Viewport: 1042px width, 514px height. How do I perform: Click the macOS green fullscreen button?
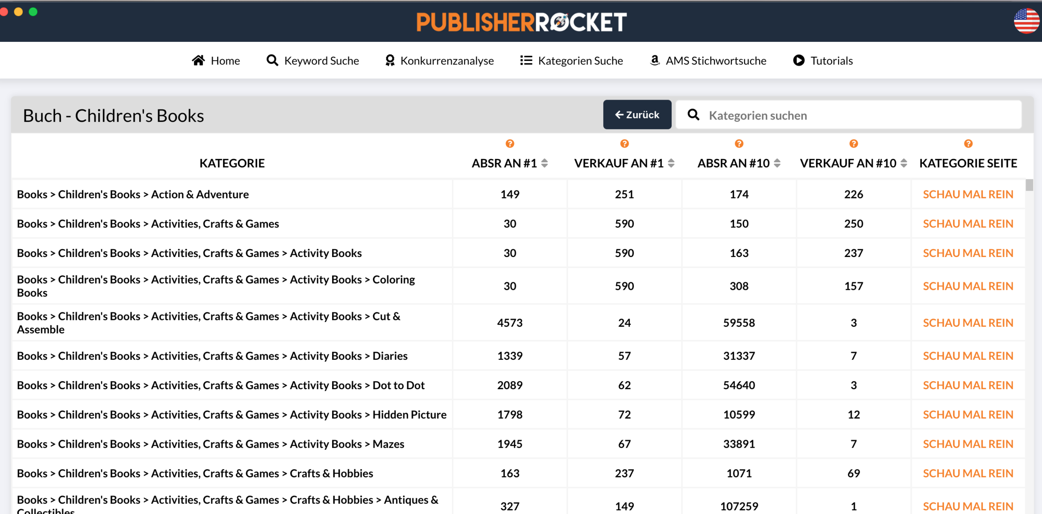33,12
